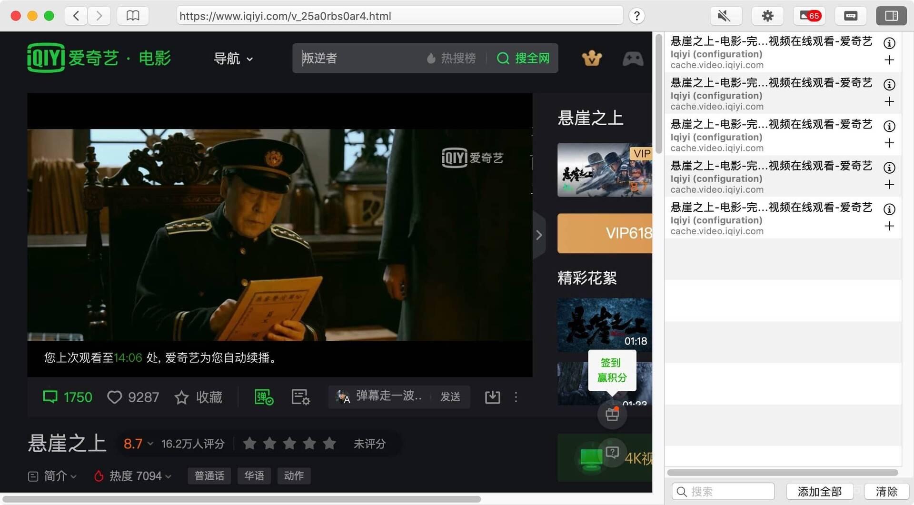This screenshot has width=914, height=505.
Task: Expand the 8.7 rating dropdown
Action: 138,444
